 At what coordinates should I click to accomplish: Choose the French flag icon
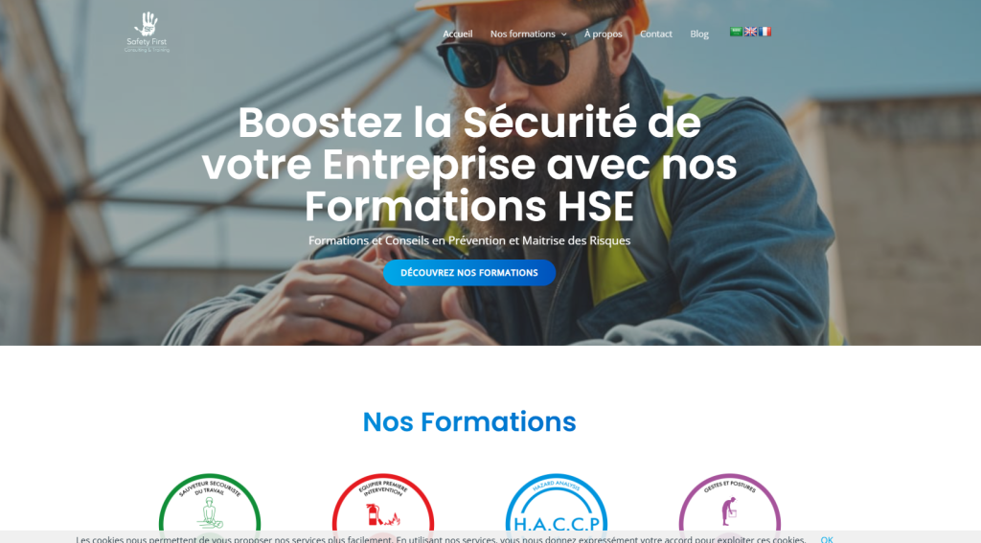click(x=764, y=32)
